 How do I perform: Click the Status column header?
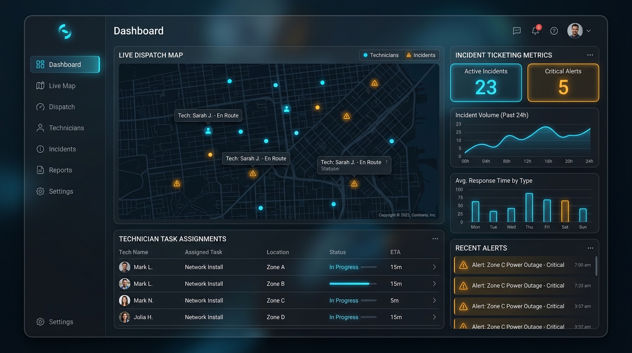click(x=338, y=252)
